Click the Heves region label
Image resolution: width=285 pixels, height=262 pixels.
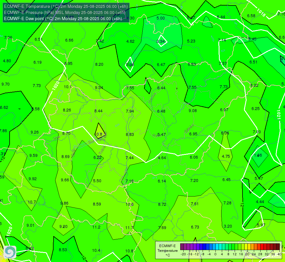[152, 98]
